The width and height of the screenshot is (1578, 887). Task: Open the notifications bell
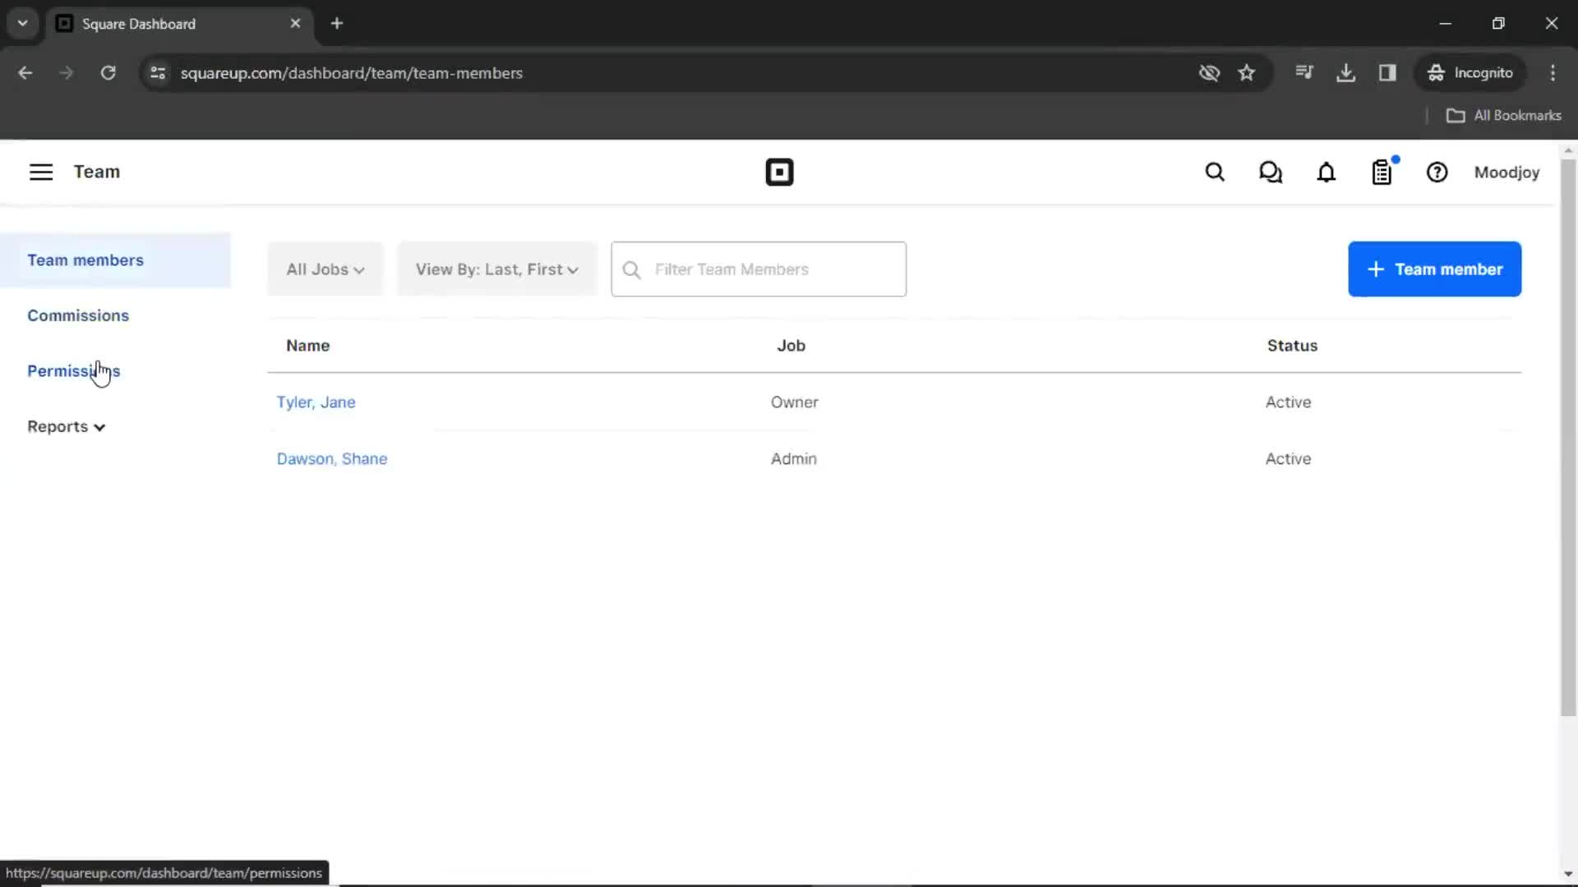coord(1327,172)
